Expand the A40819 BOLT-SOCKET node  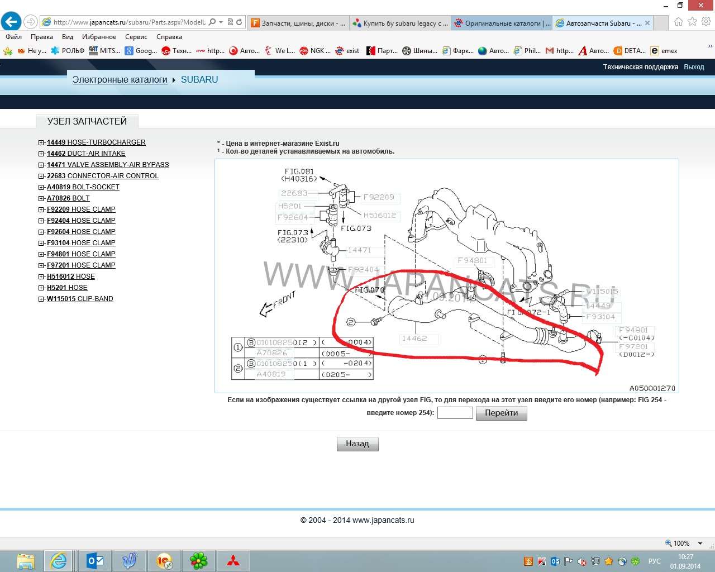(41, 187)
